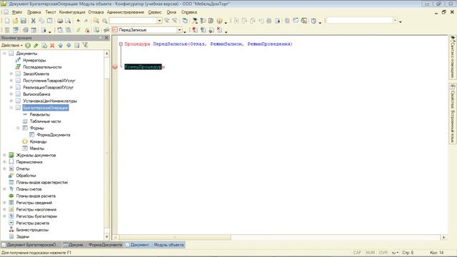Open the Свойства side panel tab
Screen dimensions: 457x257
tap(452, 114)
